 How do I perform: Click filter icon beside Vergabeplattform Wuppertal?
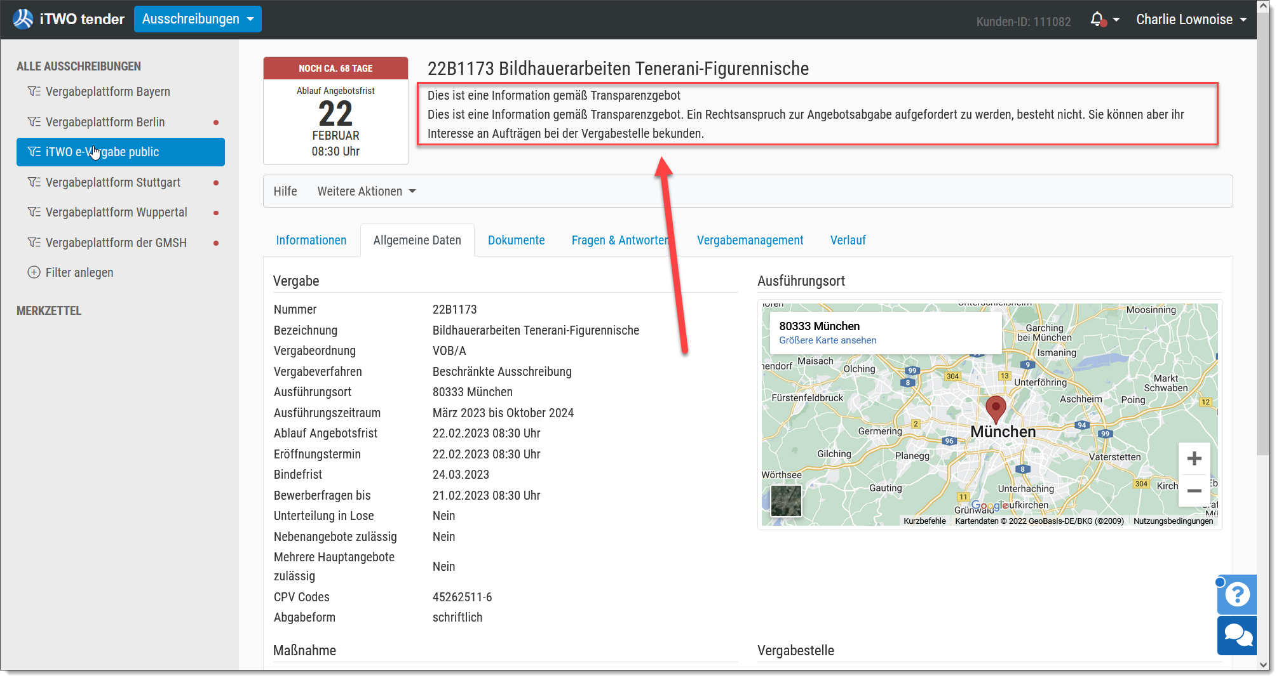click(x=34, y=212)
